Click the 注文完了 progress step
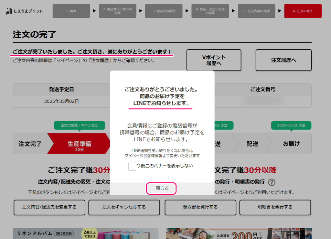Viewport: 331px width, 239px height. 30,144
